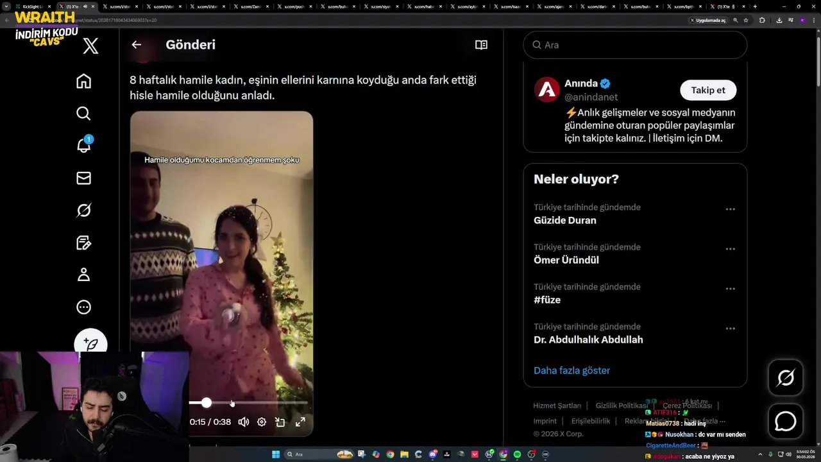This screenshot has height=462, width=821.
Task: Open the Windows Start menu
Action: 276,454
